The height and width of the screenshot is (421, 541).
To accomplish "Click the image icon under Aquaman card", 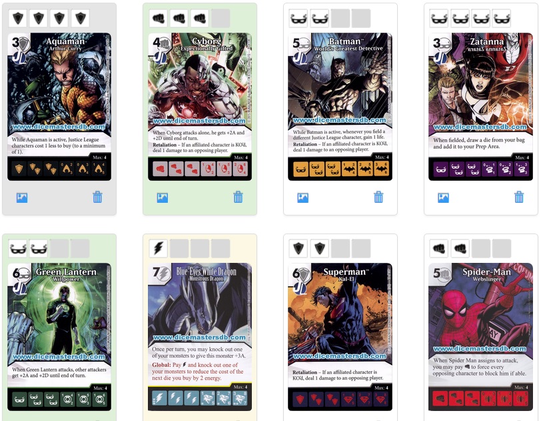I will click(x=22, y=197).
